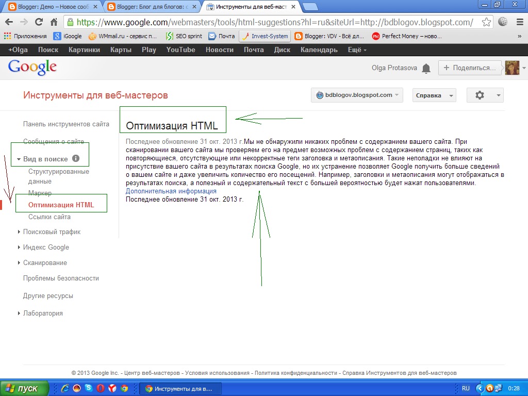The width and height of the screenshot is (528, 396).
Task: Open the account dropdown arrow next to avatar
Action: pyautogui.click(x=524, y=68)
